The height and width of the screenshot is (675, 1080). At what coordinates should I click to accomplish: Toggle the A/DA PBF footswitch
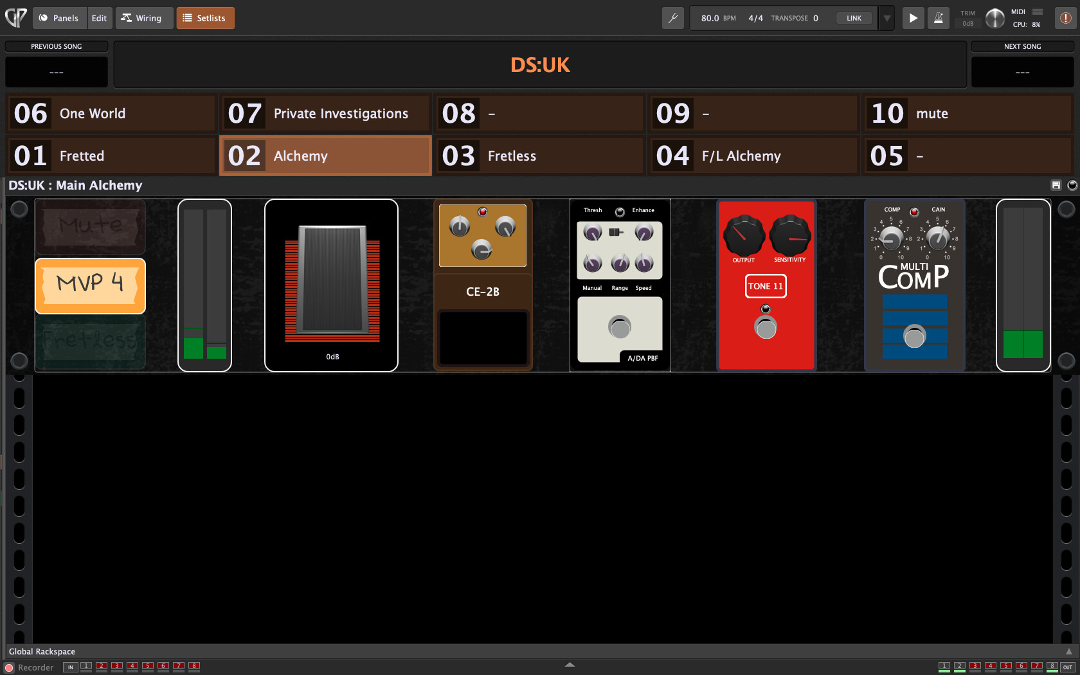pos(620,328)
